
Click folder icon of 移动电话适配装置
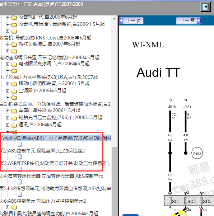[14, 84]
